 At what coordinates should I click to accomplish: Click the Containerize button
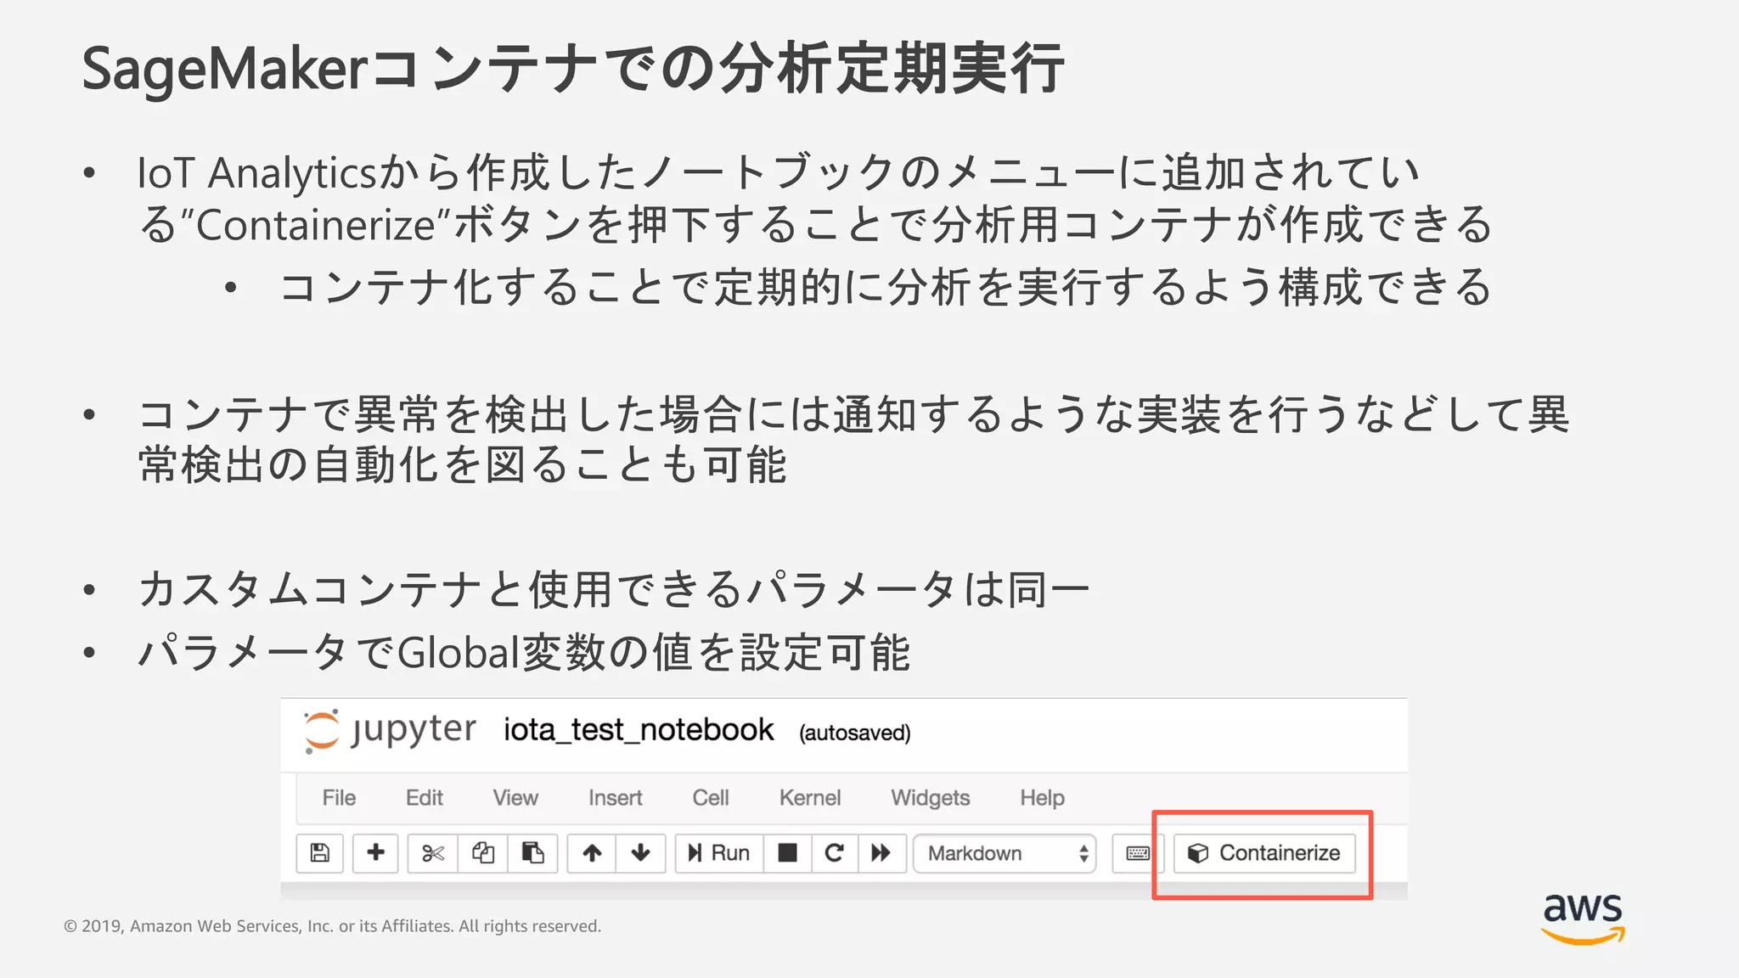click(x=1264, y=853)
